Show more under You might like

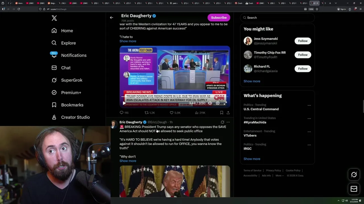click(252, 81)
